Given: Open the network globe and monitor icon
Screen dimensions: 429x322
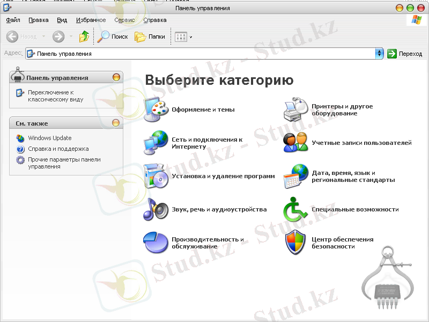Looking at the screenshot, I should [156, 142].
